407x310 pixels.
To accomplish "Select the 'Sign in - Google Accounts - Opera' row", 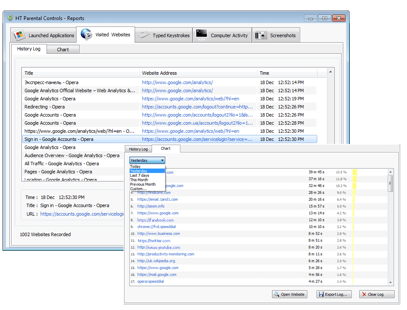I will tap(169, 139).
